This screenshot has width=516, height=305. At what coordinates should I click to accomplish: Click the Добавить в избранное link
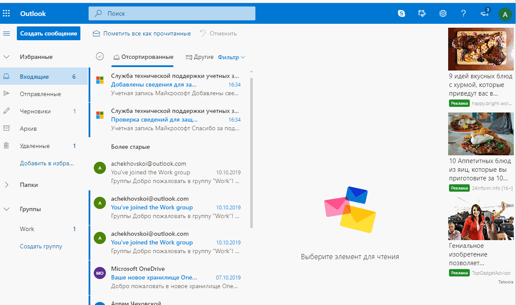click(47, 163)
